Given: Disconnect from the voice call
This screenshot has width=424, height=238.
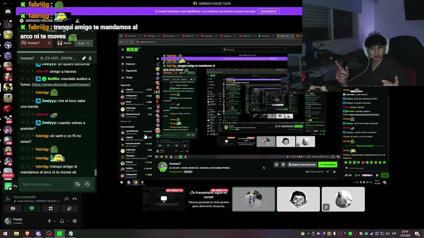Looking at the screenshot, I should (x=75, y=199).
